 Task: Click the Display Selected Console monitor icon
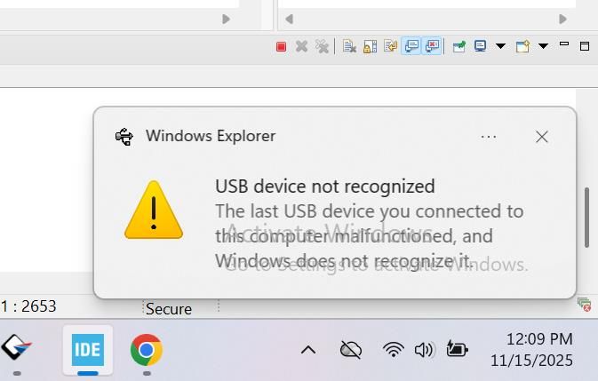[x=480, y=46]
